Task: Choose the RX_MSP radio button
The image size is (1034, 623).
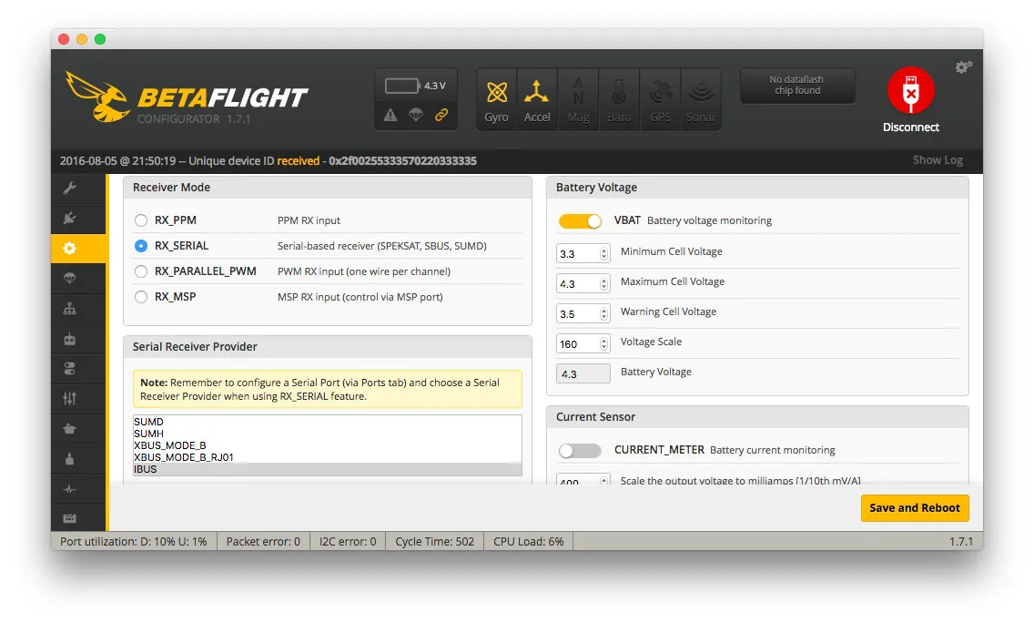Action: (x=141, y=297)
